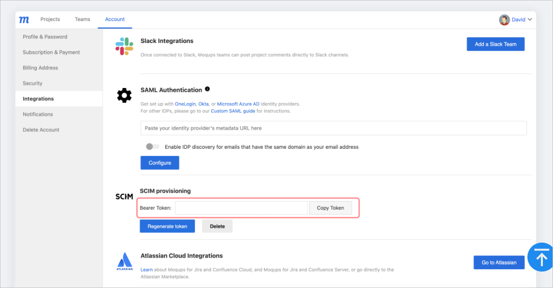553x288 pixels.
Task: Click David's profile avatar
Action: point(504,20)
